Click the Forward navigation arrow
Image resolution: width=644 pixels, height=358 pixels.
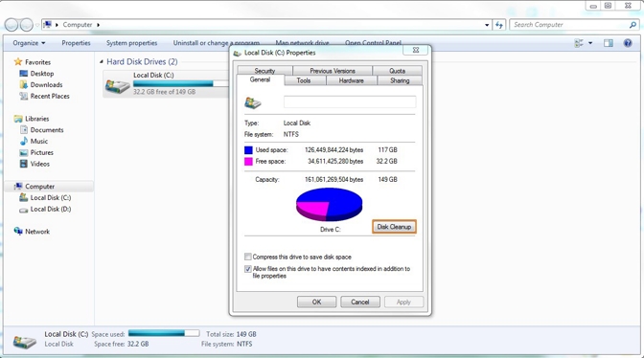coord(26,25)
